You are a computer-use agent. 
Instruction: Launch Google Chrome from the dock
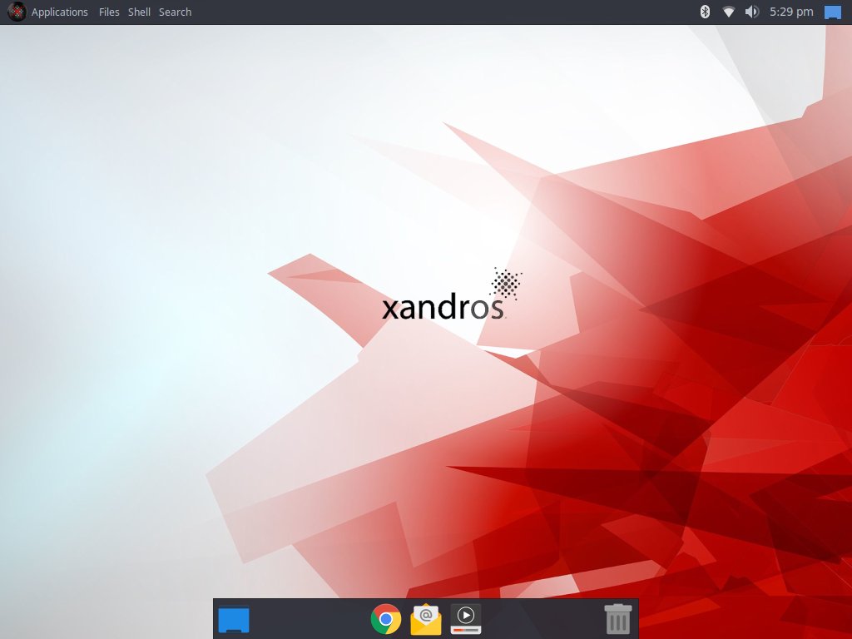click(386, 619)
